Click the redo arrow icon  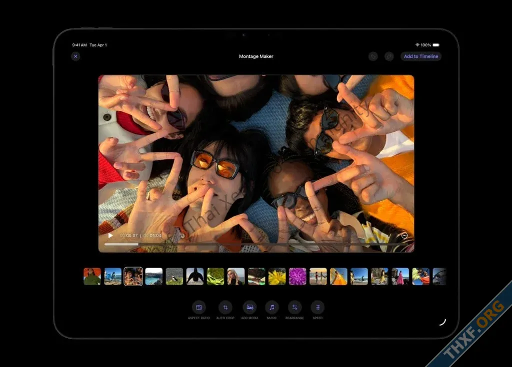click(x=389, y=56)
